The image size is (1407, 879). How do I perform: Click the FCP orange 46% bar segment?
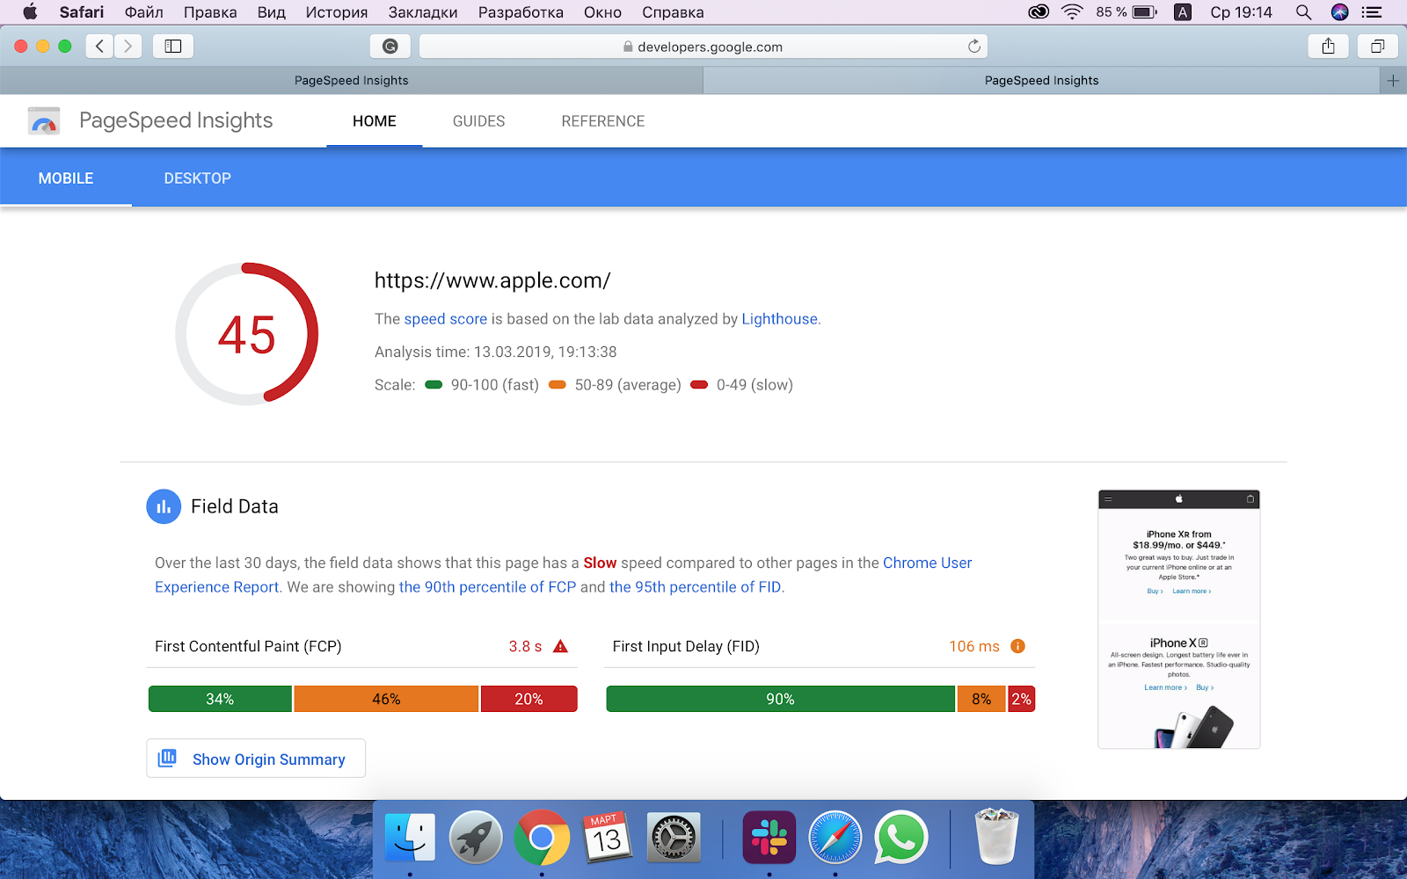click(386, 699)
